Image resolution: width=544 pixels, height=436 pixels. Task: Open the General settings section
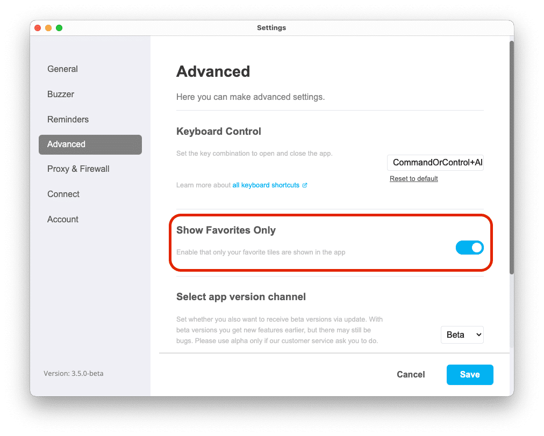(x=62, y=69)
